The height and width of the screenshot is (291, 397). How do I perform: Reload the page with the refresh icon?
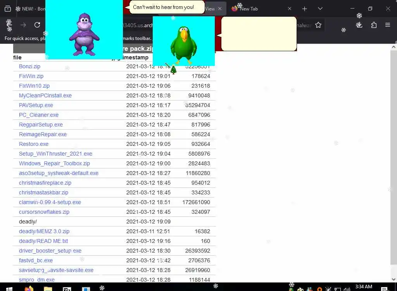click(37, 25)
